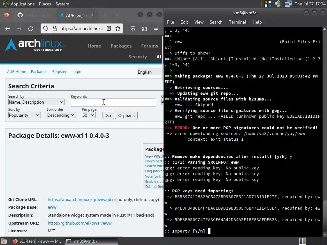Screen dimensions: 327x245
Task: Click the Firefox View icon
Action: coord(6,15)
